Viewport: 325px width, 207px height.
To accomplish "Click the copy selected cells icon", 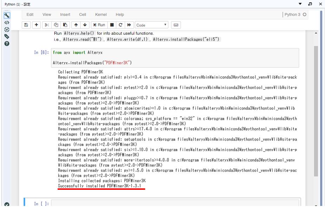I will coord(56,25).
